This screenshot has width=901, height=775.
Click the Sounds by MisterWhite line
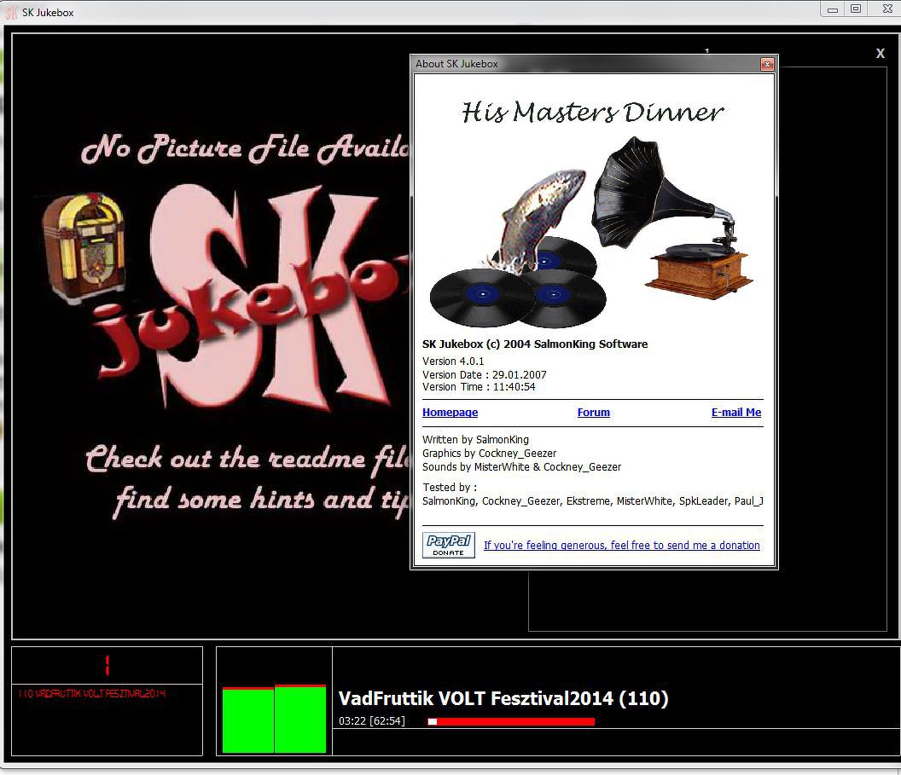[522, 466]
